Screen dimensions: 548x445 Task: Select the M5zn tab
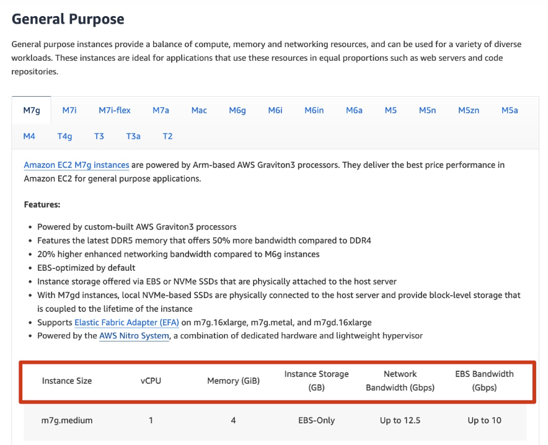469,110
